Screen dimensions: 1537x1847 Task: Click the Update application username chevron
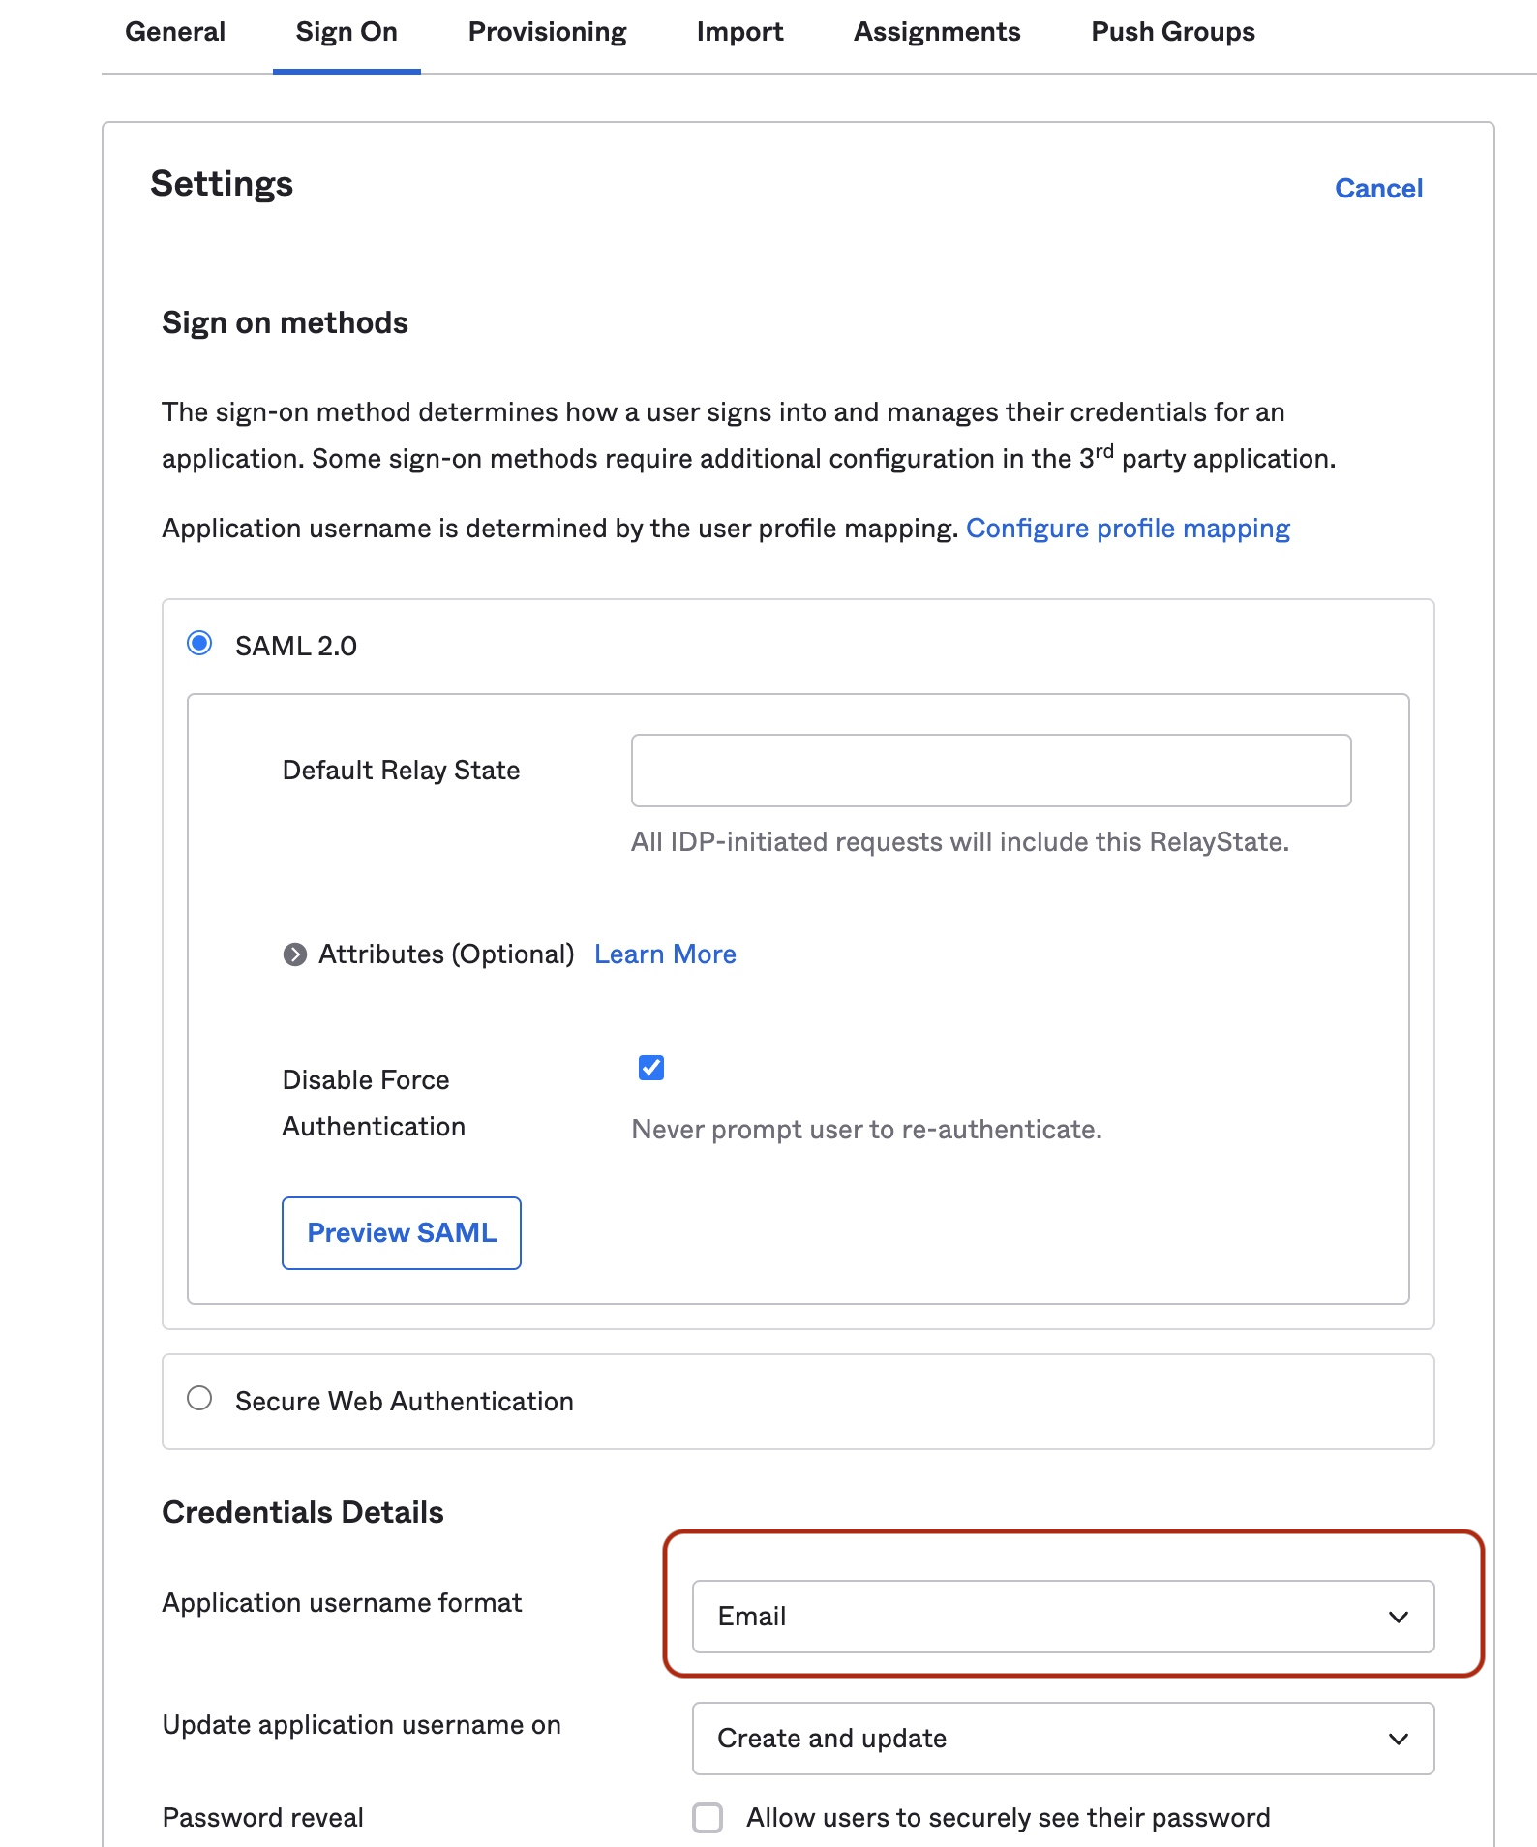(1398, 1739)
